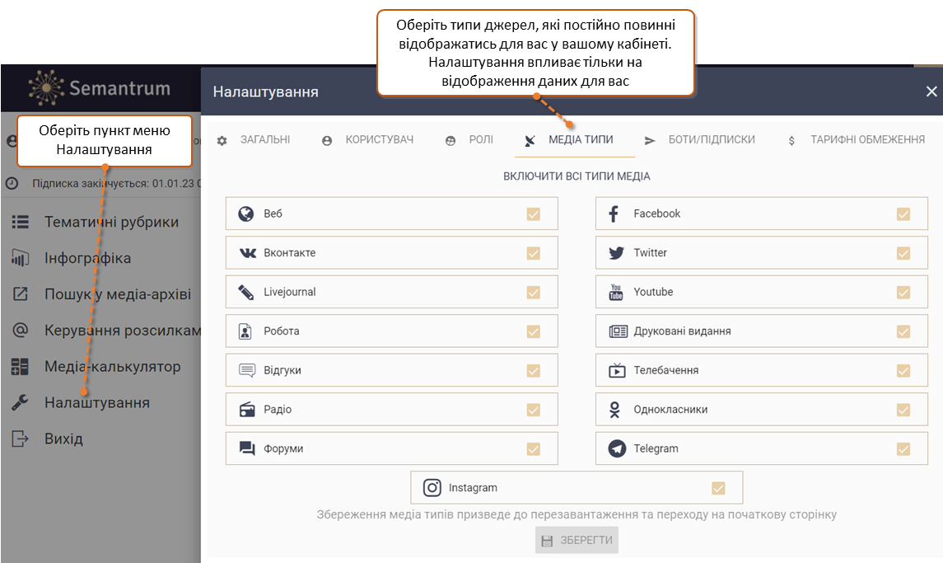Image resolution: width=943 pixels, height=563 pixels.
Task: Disable the Youtube checkbox
Action: [x=903, y=292]
